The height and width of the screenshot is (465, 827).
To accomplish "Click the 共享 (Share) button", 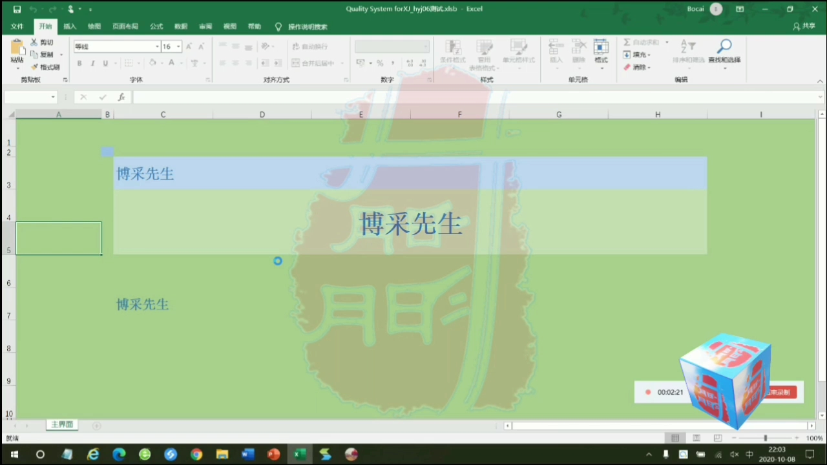I will (x=804, y=26).
